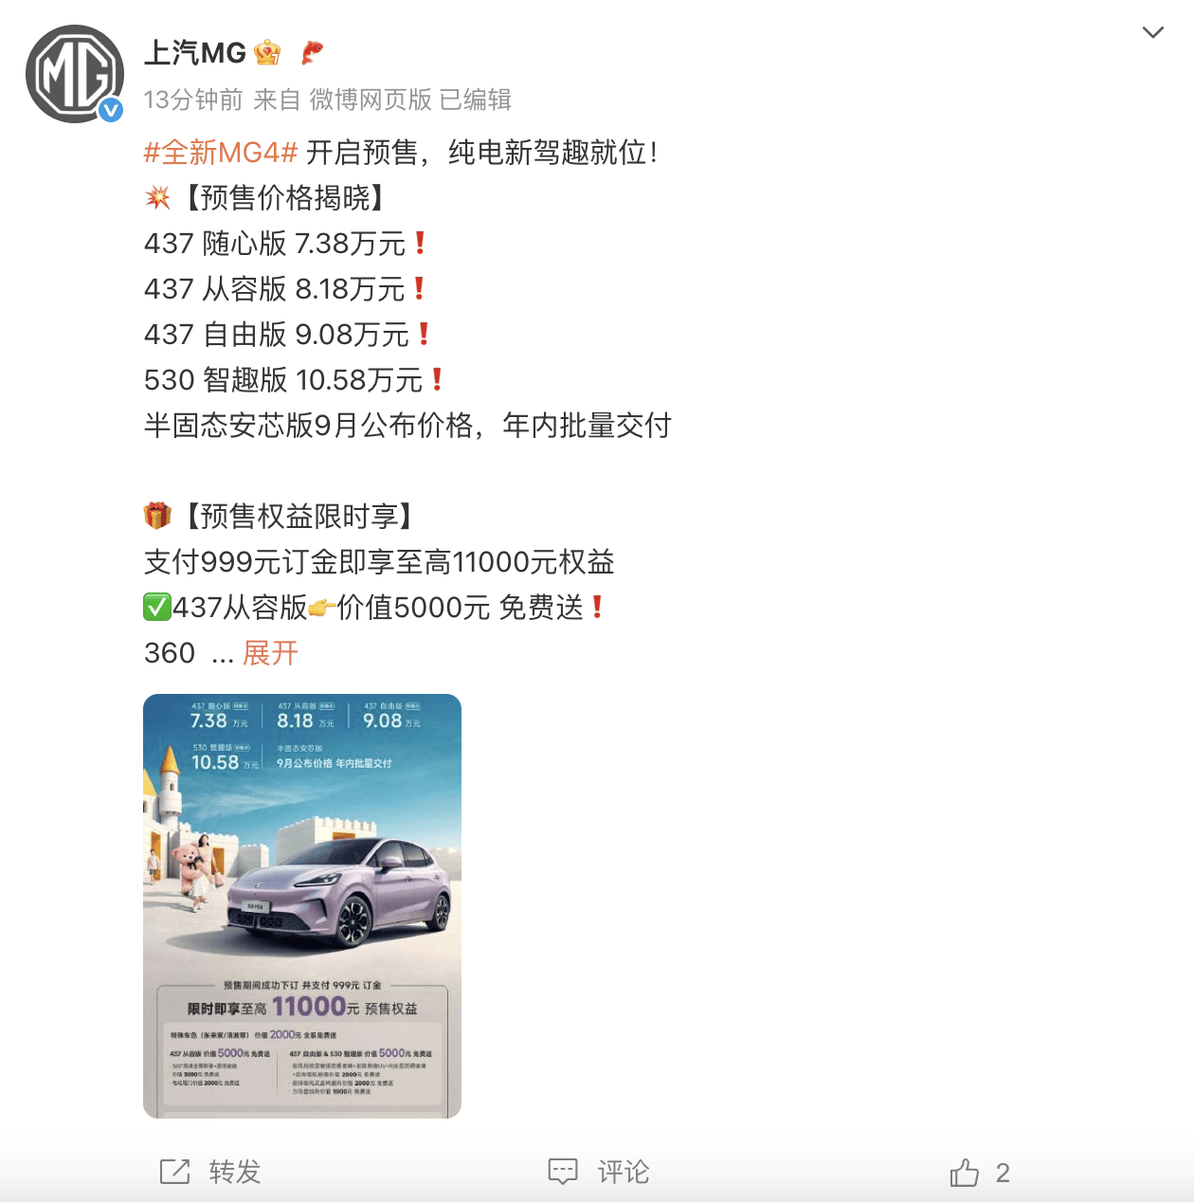Click the 上汽MG account name
The height and width of the screenshot is (1202, 1194).
click(x=195, y=52)
